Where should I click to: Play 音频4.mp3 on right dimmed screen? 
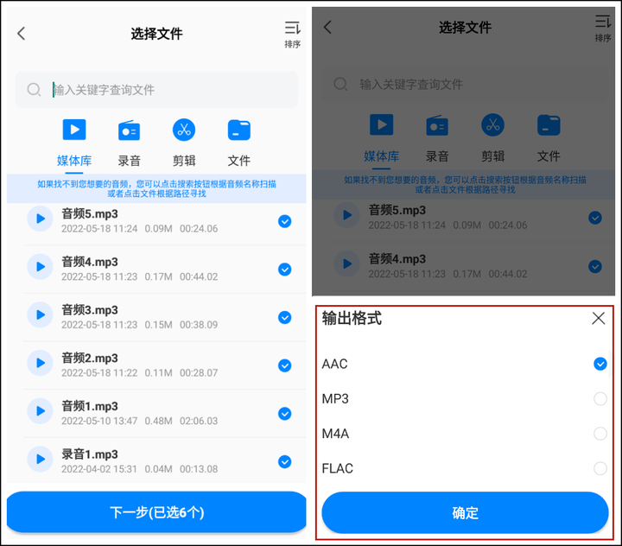point(347,263)
